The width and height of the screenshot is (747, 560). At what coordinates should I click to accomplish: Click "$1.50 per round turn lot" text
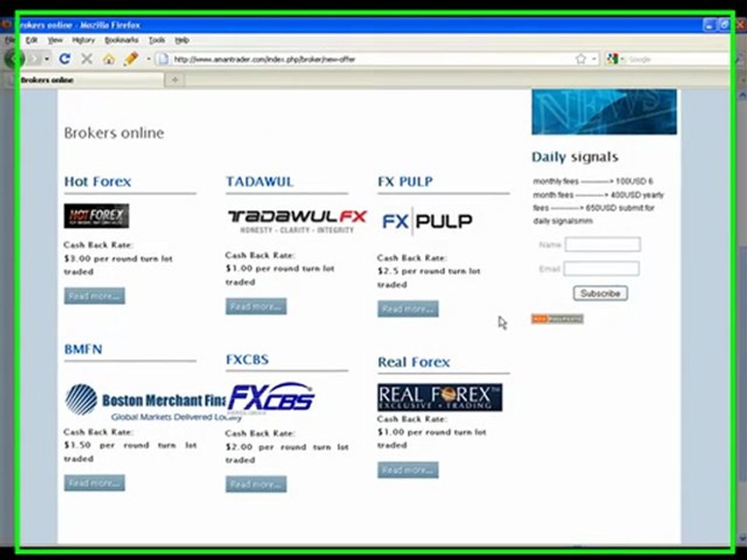click(x=130, y=445)
